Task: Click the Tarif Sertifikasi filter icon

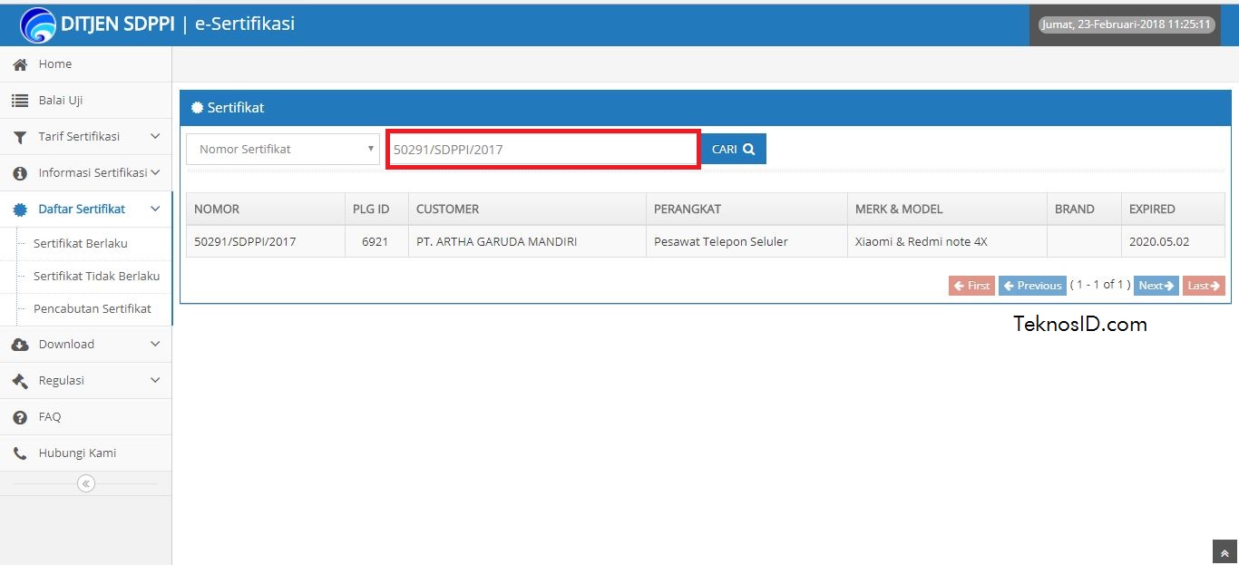Action: [20, 137]
